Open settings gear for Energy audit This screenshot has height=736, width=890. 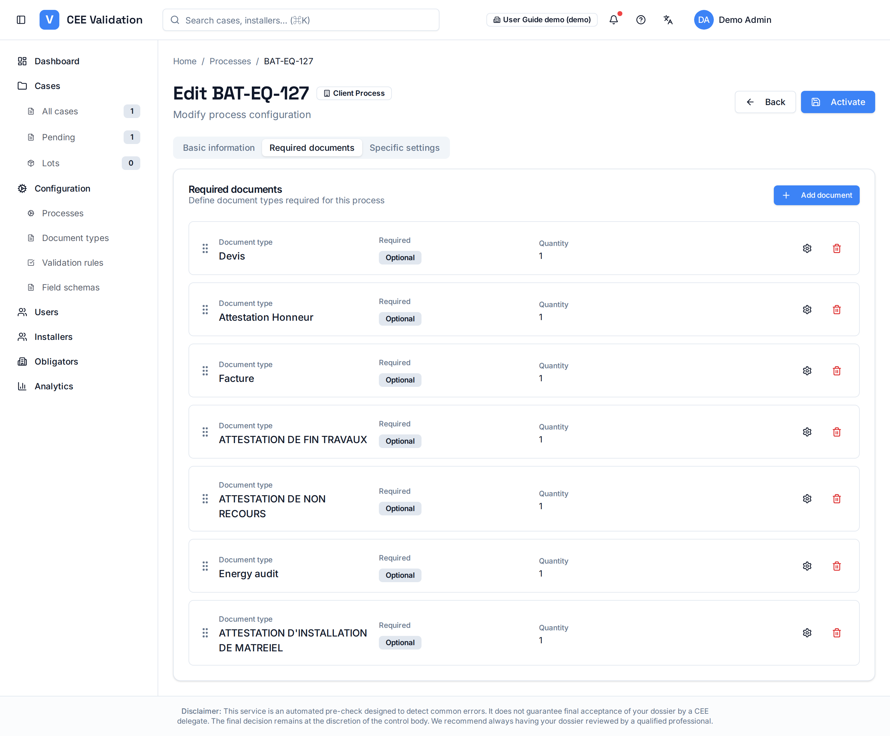pyautogui.click(x=807, y=566)
